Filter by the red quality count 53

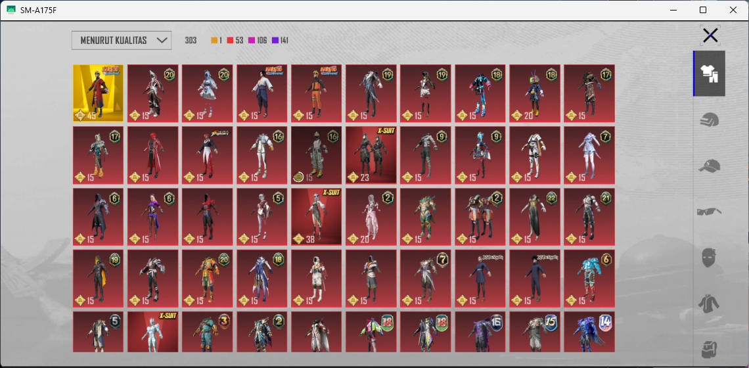click(x=235, y=41)
